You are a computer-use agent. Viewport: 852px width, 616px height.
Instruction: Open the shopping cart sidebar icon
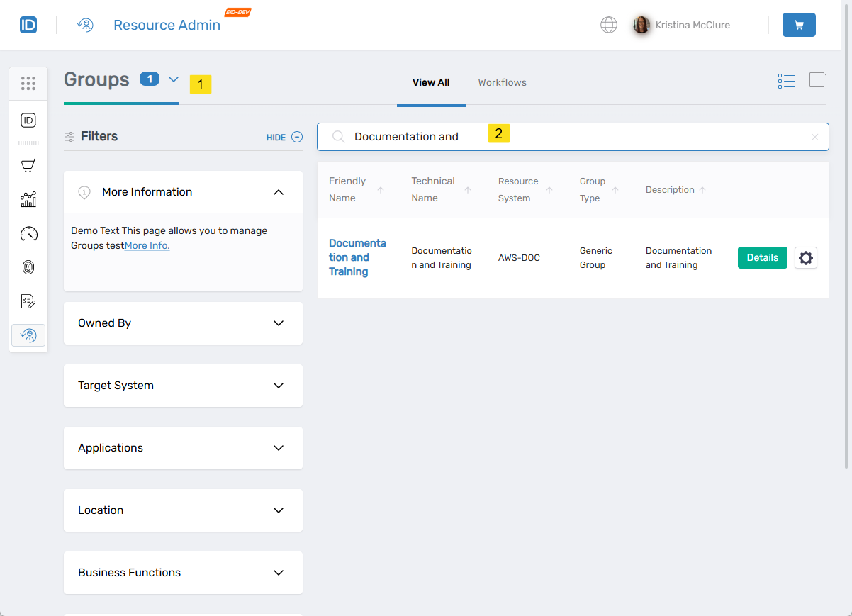coord(28,165)
